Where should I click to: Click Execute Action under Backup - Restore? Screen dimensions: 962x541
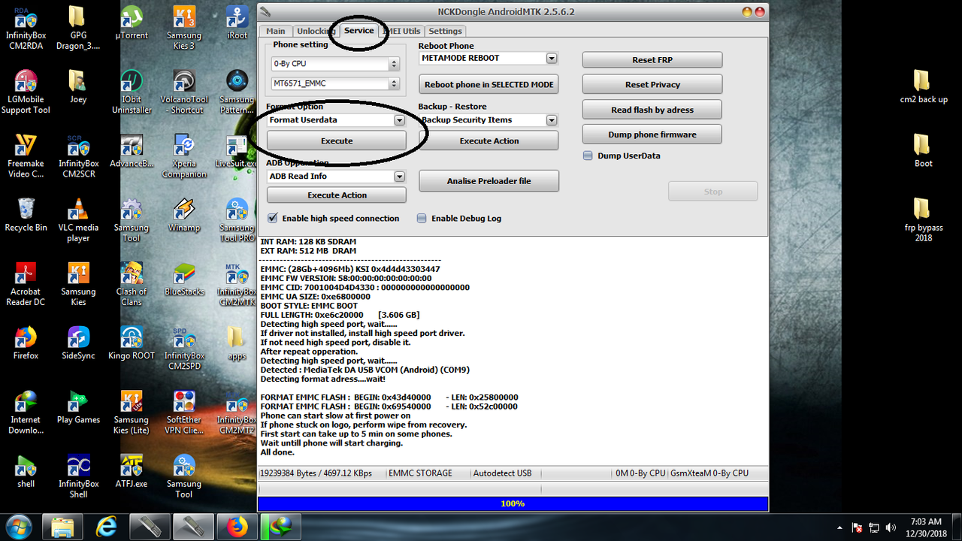pyautogui.click(x=489, y=141)
